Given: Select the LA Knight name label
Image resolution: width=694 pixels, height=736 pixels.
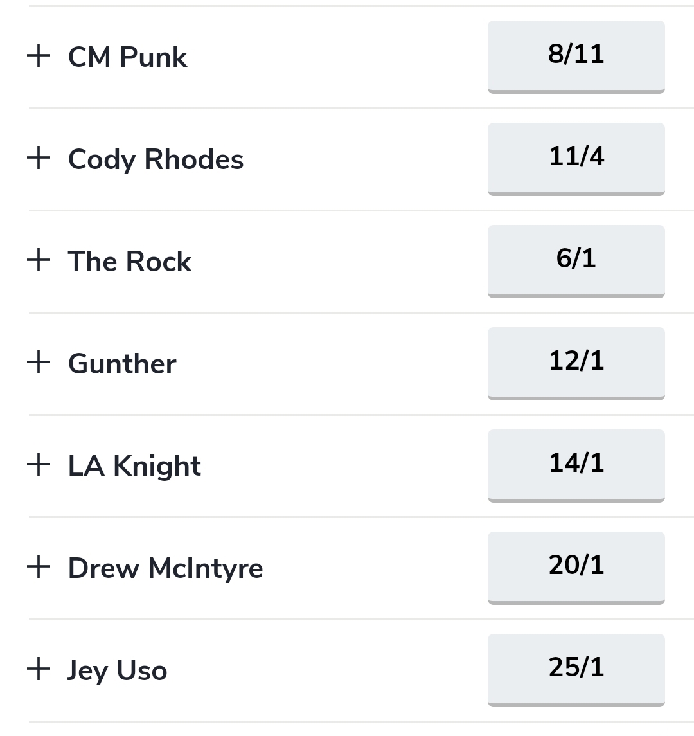Looking at the screenshot, I should coord(134,466).
